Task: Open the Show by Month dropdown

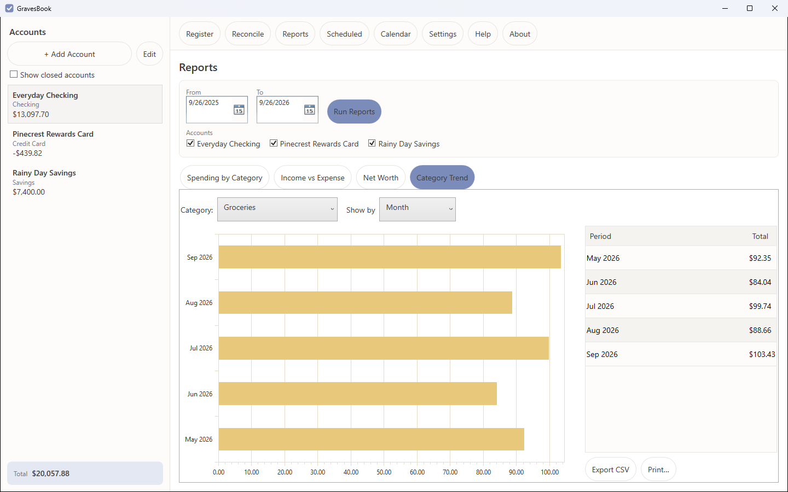Action: (x=418, y=209)
